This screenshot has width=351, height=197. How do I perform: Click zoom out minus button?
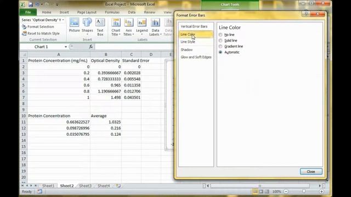[286, 192]
